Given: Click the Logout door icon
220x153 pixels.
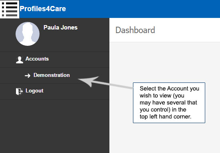Looking at the screenshot, I should (x=19, y=91).
